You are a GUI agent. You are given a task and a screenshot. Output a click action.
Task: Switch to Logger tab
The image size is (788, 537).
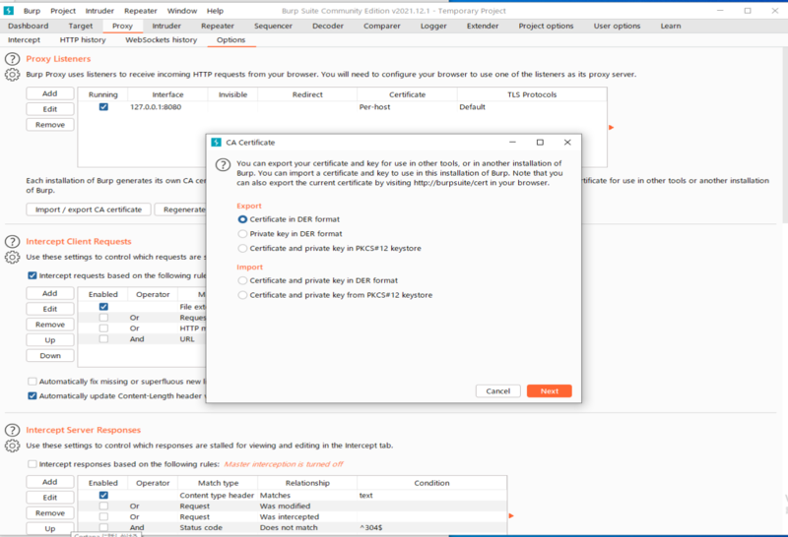pyautogui.click(x=433, y=27)
